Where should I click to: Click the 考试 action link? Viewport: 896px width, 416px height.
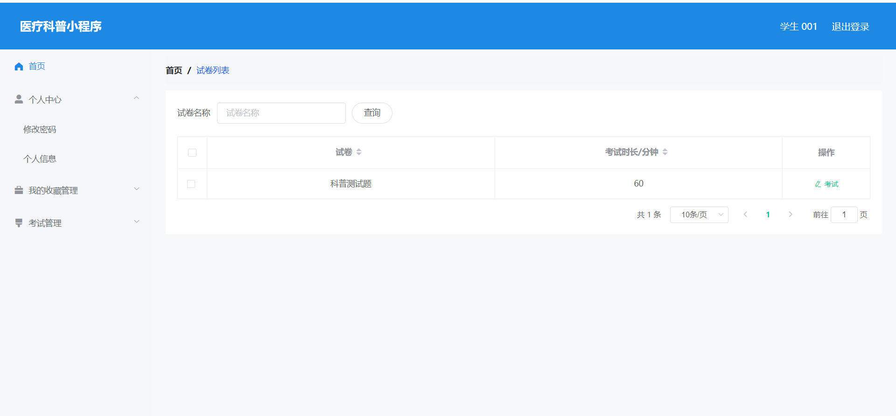[826, 184]
